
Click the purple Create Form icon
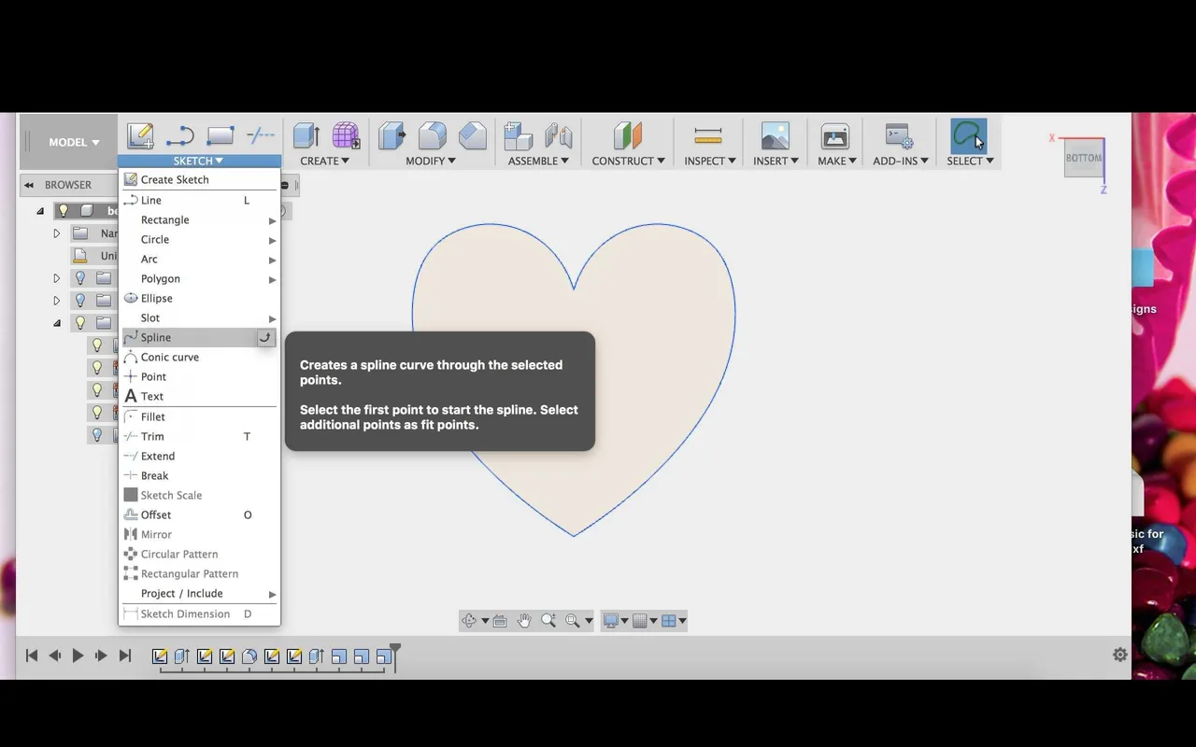[x=346, y=136]
